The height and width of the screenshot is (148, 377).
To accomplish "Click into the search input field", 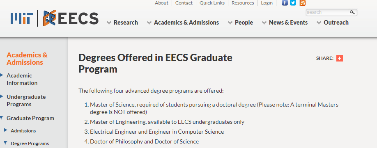I will pos(328,12).
